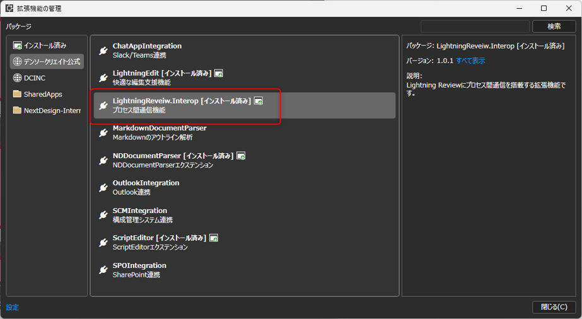Click the installed badge icon next to LightningEdit
Viewport: 582px width, 319px height.
point(219,74)
